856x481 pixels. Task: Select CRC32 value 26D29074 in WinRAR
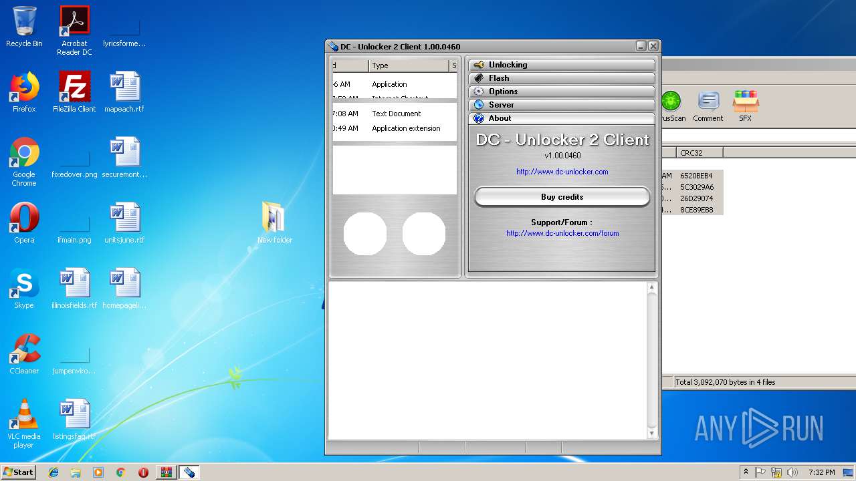coord(697,198)
